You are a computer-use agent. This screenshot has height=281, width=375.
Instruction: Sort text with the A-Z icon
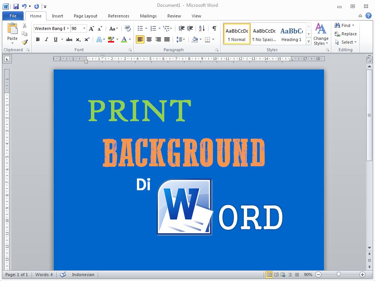click(x=202, y=28)
